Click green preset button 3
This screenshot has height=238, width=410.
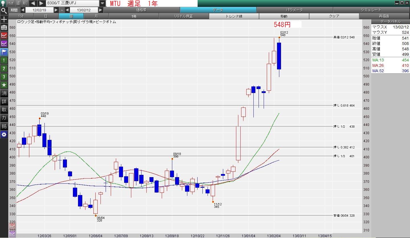tap(4, 77)
